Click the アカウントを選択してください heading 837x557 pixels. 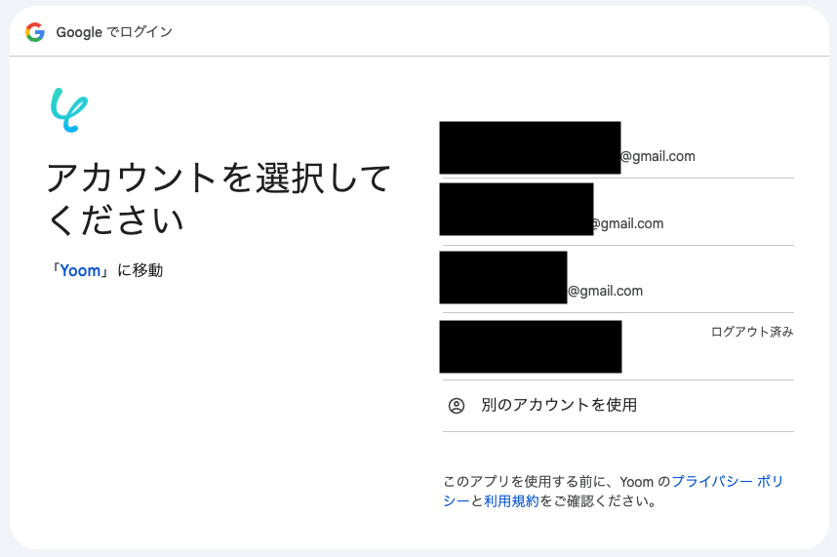point(219,198)
